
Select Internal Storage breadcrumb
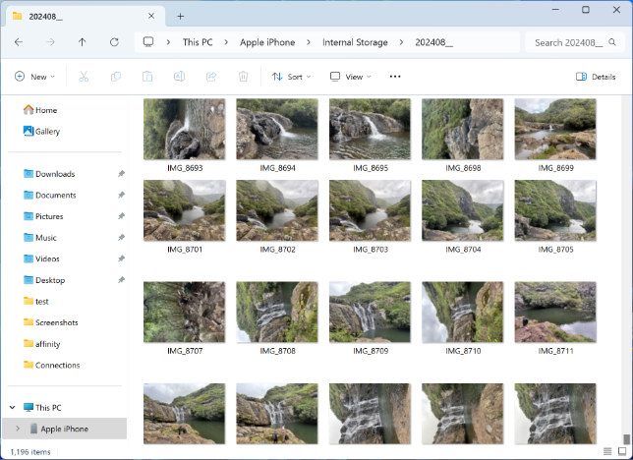tap(355, 42)
